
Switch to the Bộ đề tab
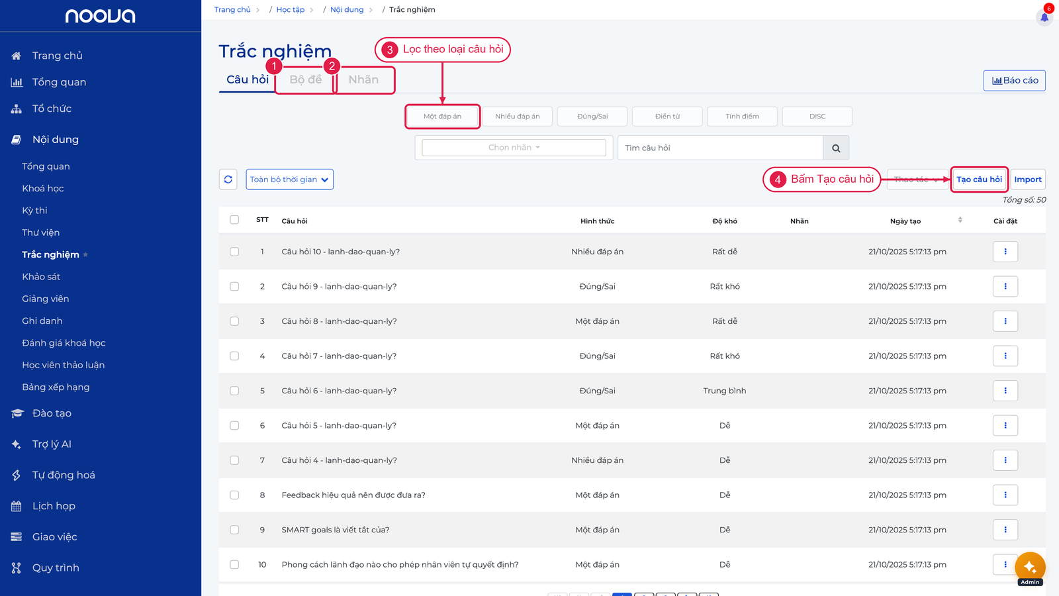click(x=305, y=79)
